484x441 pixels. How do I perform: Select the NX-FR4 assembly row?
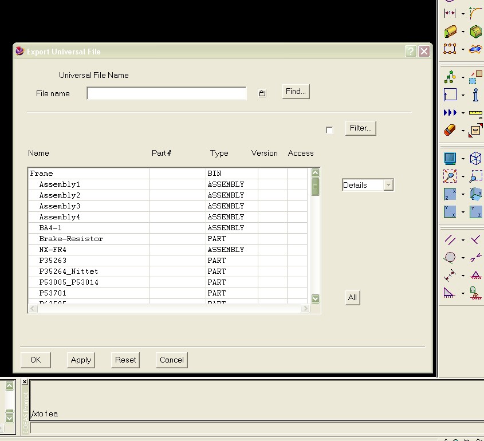[168, 250]
